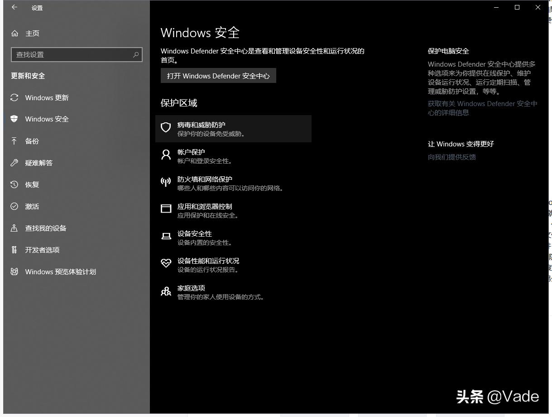Screen dimensions: 552x417
Task: Open 防火墙和网络保护 via its antenna icon
Action: click(166, 182)
